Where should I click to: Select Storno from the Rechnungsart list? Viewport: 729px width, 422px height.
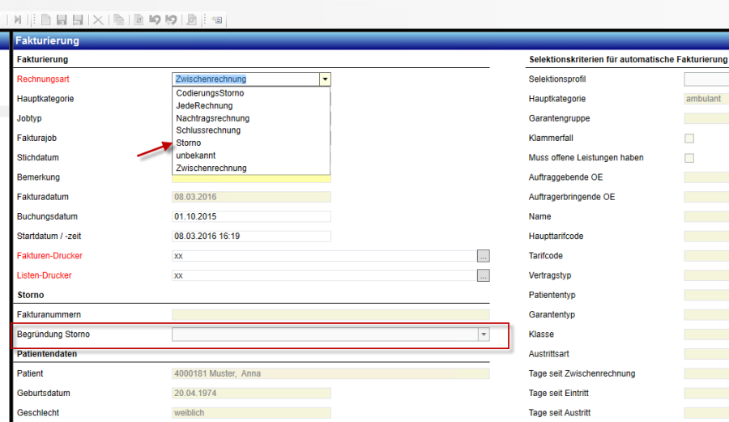tap(189, 143)
